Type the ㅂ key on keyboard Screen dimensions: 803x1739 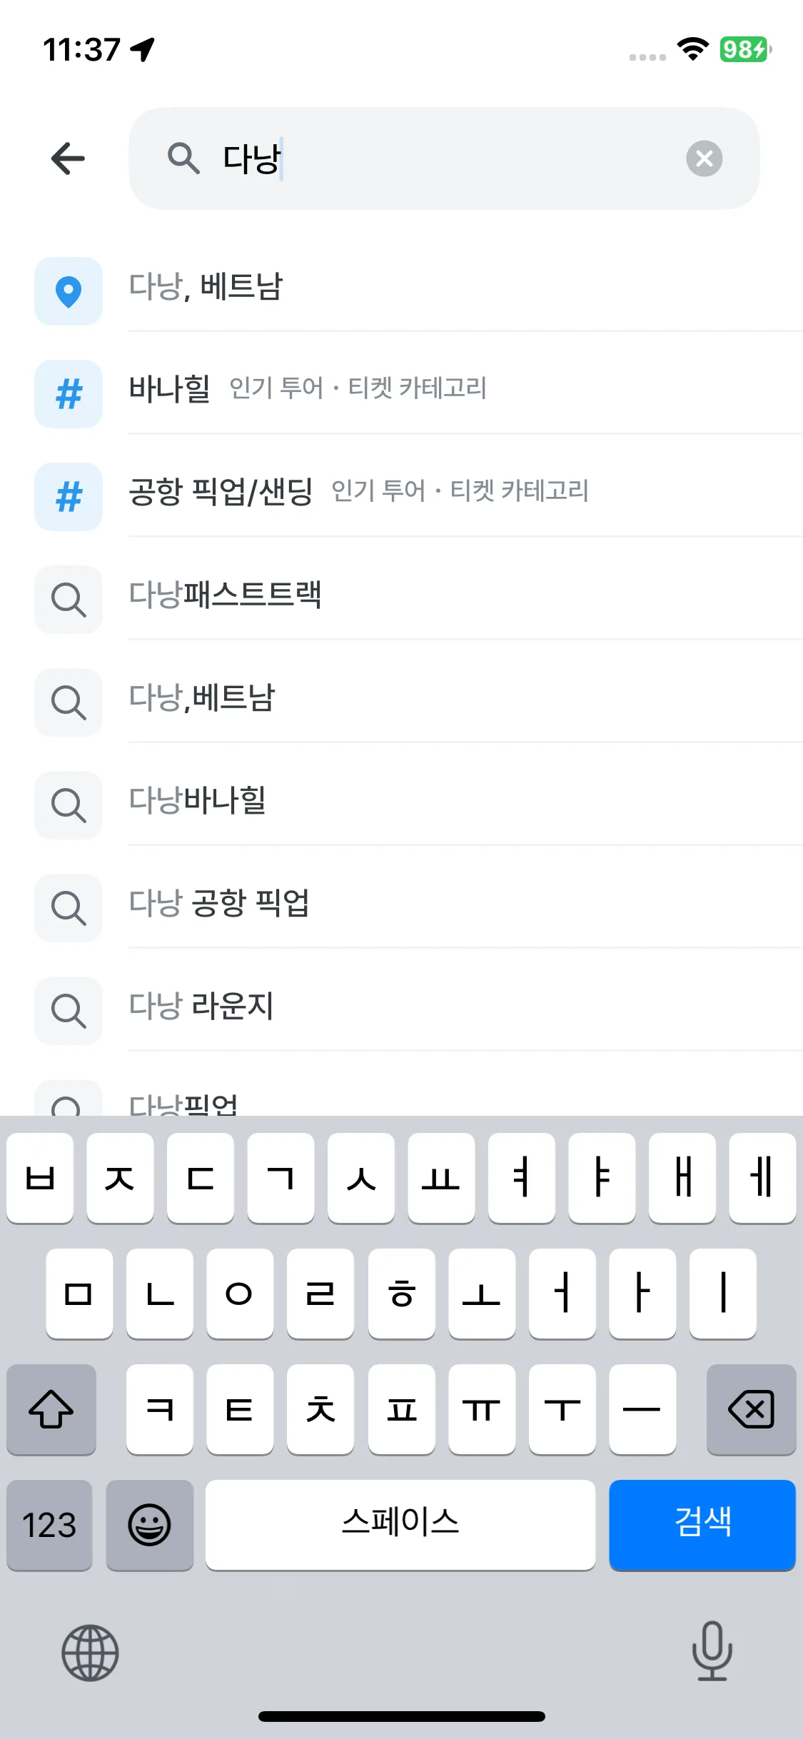(40, 1178)
